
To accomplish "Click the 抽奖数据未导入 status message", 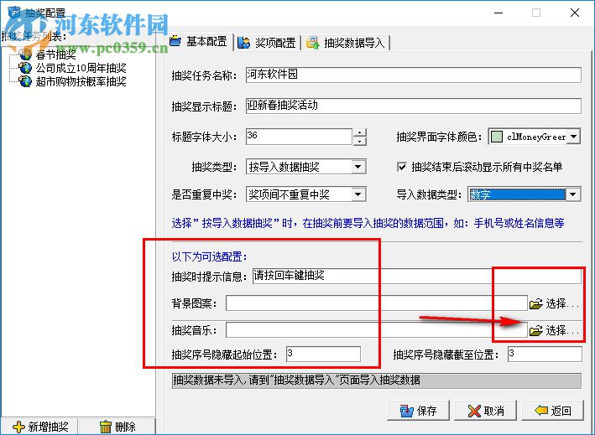I will click(x=377, y=381).
